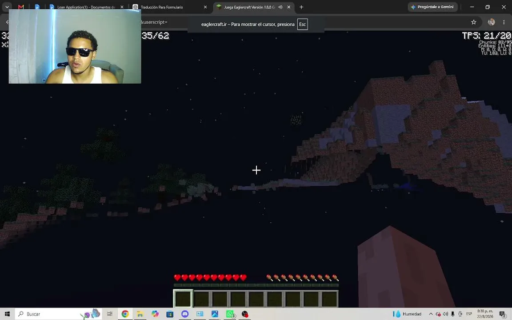This screenshot has width=512, height=320.
Task: Switch to the pinned Gmail tab
Action: tap(21, 7)
